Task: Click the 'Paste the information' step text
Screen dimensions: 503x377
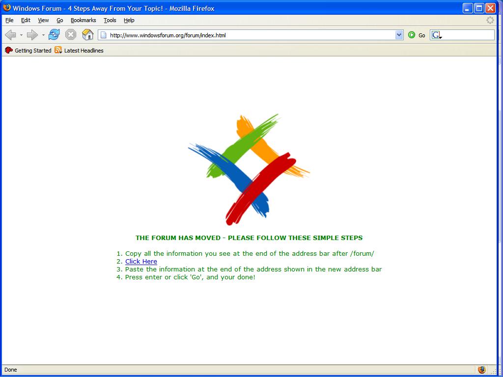Action: 253,269
